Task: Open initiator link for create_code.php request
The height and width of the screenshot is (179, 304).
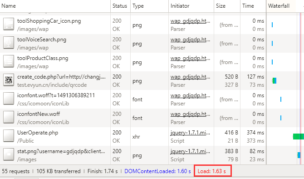Action: (x=190, y=77)
